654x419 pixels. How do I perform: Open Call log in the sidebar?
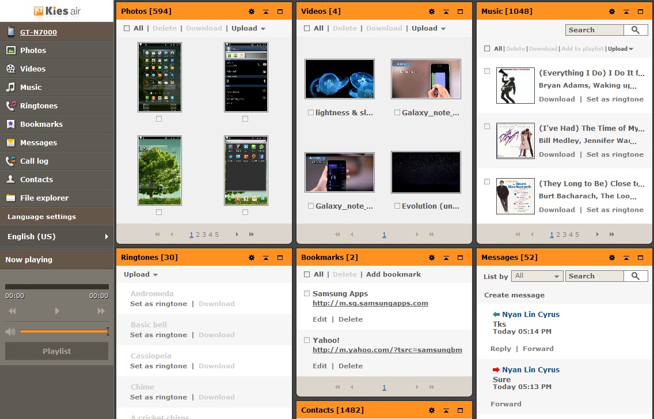tap(57, 161)
